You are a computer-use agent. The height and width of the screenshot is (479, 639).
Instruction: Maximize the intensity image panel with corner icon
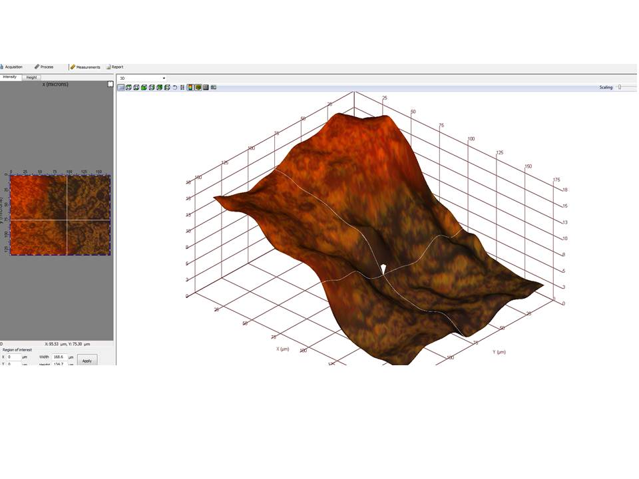pyautogui.click(x=110, y=84)
